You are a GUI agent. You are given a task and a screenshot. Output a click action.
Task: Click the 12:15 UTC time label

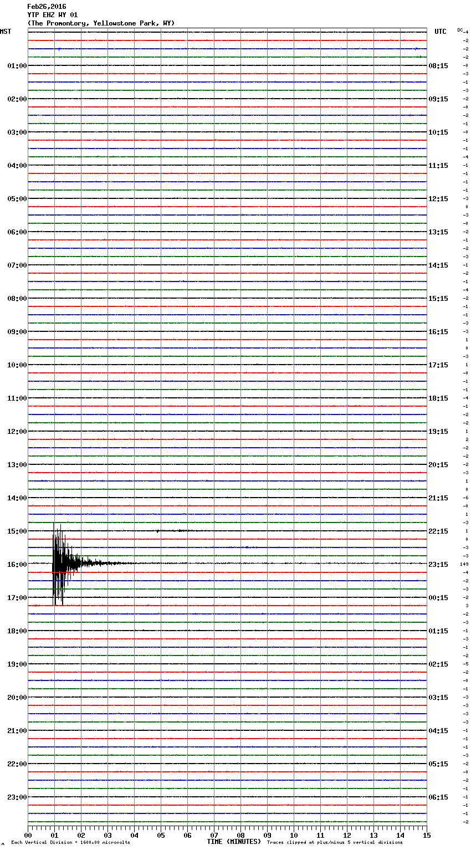pyautogui.click(x=438, y=199)
